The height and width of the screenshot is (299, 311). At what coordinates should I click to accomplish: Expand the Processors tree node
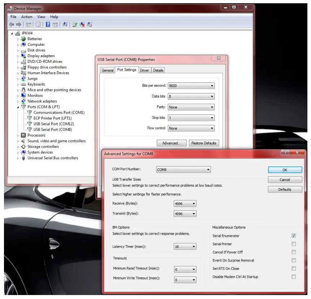(x=18, y=135)
